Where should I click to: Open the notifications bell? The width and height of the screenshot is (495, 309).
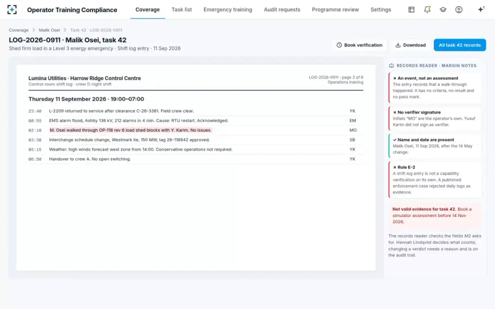click(x=427, y=9)
